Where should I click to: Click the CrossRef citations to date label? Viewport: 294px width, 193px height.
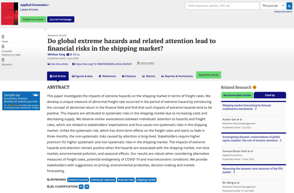pyautogui.click(x=11, y=53)
